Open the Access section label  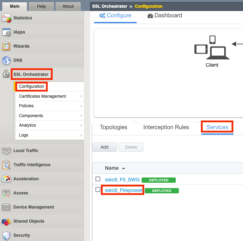click(x=21, y=193)
